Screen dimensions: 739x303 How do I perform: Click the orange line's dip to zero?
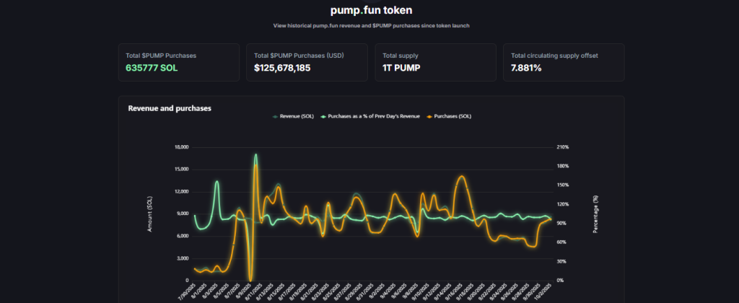coord(250,279)
